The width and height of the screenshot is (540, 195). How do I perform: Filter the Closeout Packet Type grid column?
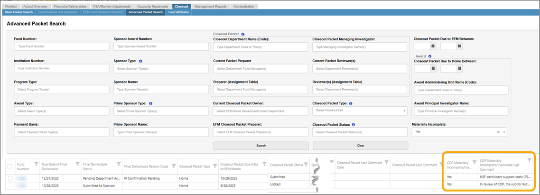tap(215, 166)
